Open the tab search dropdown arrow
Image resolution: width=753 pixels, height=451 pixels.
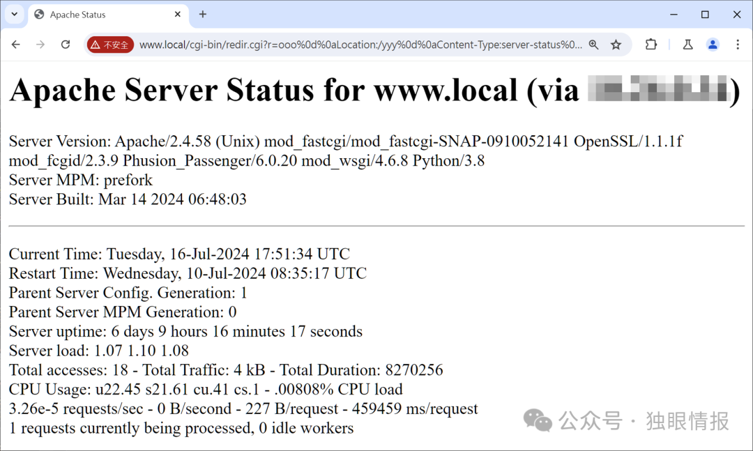click(x=15, y=15)
